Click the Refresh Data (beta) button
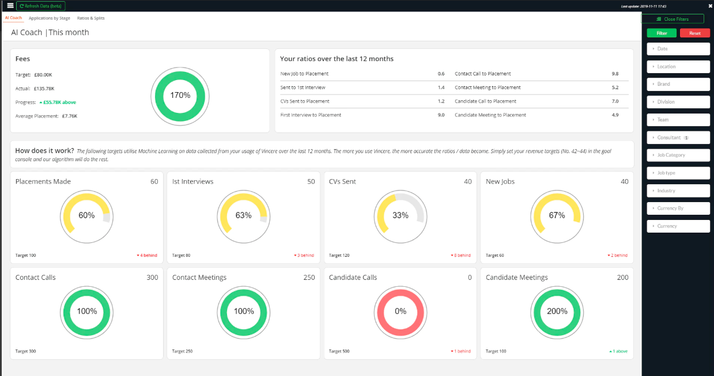 point(40,6)
